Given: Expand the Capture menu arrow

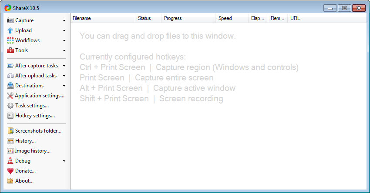Looking at the screenshot, I should tap(64, 21).
